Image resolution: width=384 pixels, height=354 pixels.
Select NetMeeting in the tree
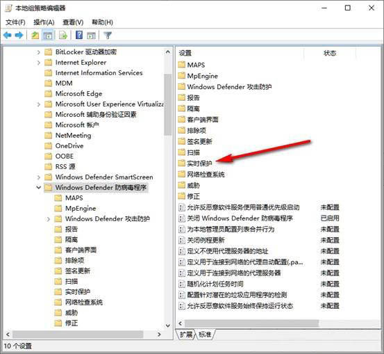coord(73,136)
